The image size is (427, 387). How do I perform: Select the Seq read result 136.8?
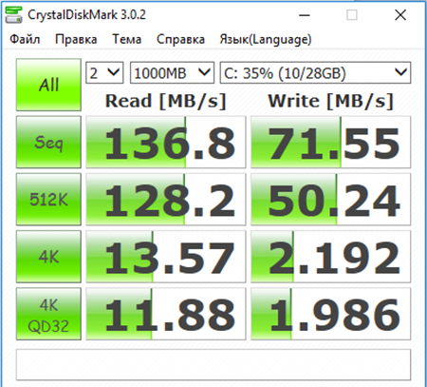(x=166, y=142)
